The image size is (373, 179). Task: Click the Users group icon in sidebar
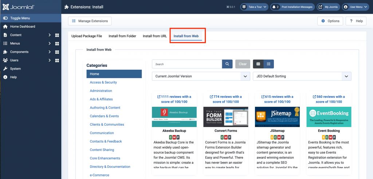tap(5, 60)
